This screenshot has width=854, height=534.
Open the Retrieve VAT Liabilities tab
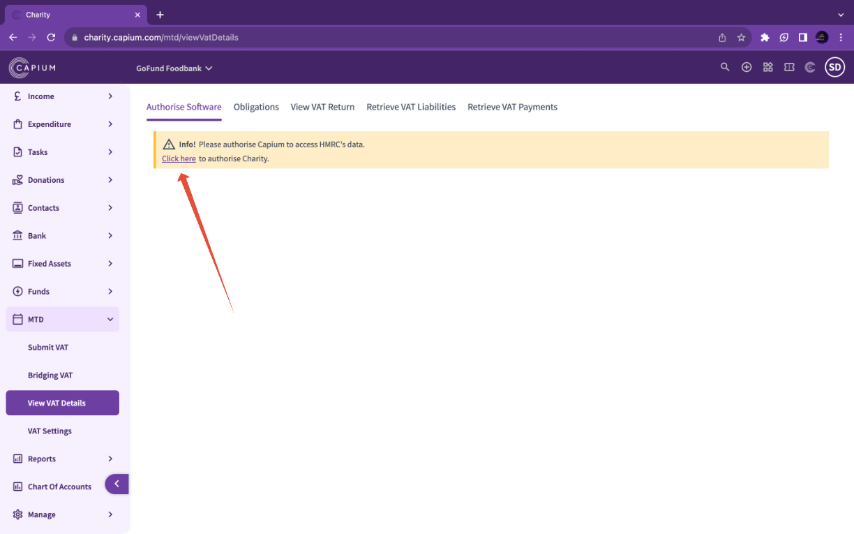tap(411, 107)
